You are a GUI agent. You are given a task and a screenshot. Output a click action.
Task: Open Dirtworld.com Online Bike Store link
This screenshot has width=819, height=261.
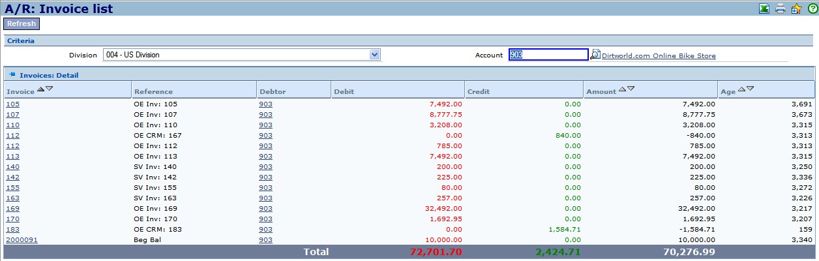point(659,56)
